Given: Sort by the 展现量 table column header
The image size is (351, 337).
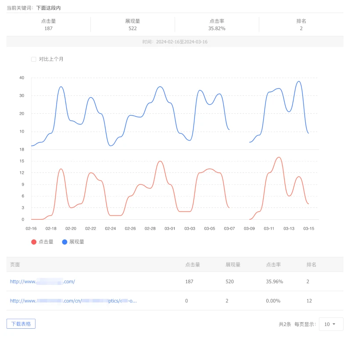Looking at the screenshot, I should [x=233, y=265].
